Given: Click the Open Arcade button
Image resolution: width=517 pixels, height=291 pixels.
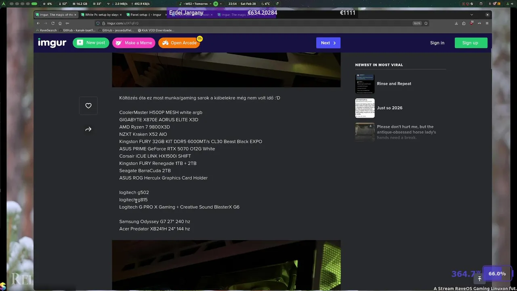Looking at the screenshot, I should pyautogui.click(x=179, y=43).
